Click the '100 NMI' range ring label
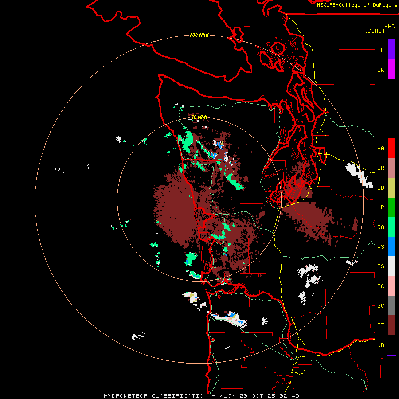The height and width of the screenshot is (399, 399). pos(199,35)
